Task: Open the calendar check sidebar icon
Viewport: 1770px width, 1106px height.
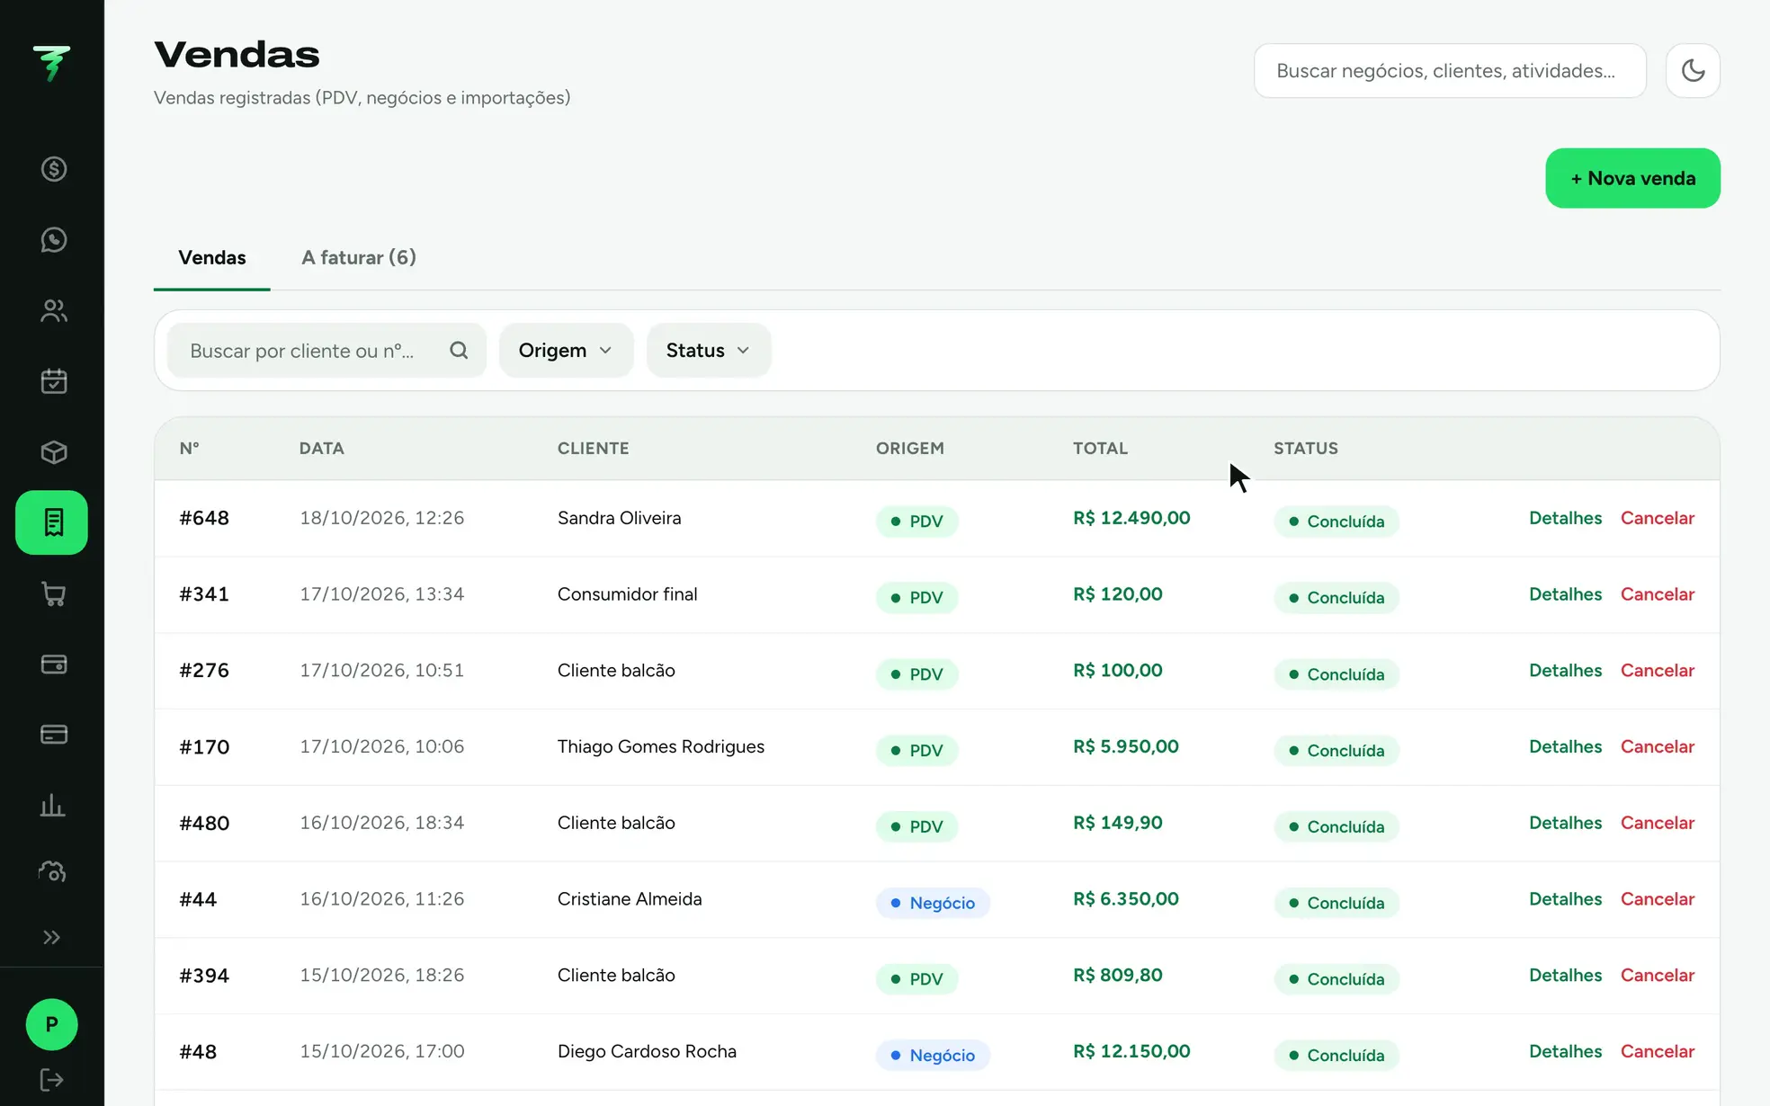Action: (53, 381)
